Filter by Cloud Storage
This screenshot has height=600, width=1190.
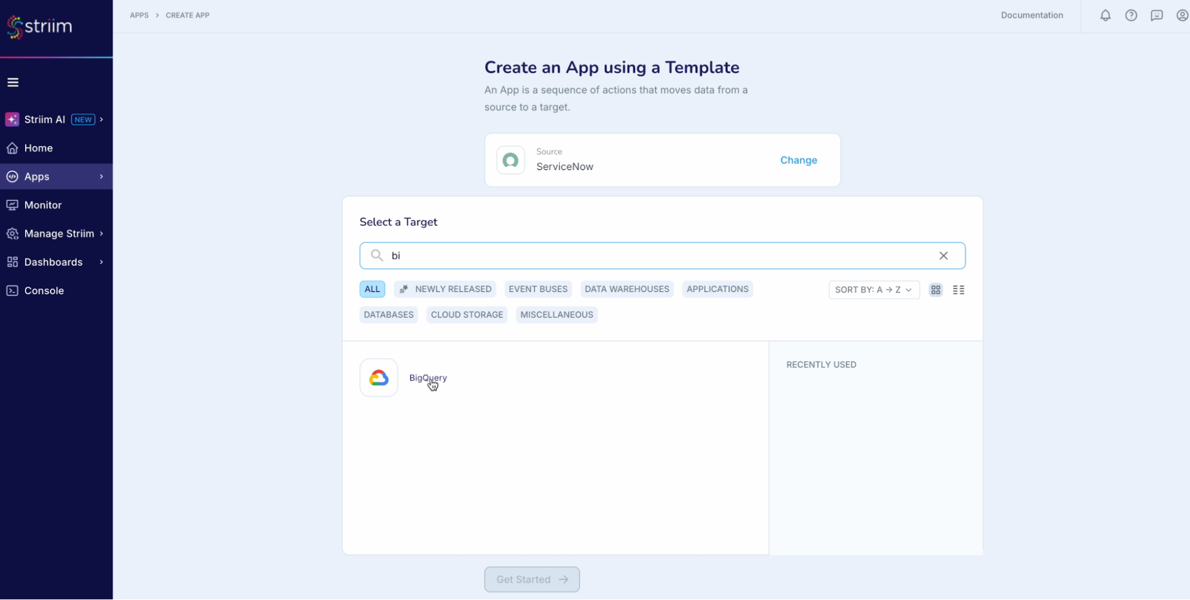tap(467, 315)
